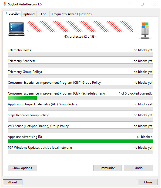Click the Telemetry Services progress bar
The width and height of the screenshot is (161, 188).
pyautogui.click(x=81, y=65)
